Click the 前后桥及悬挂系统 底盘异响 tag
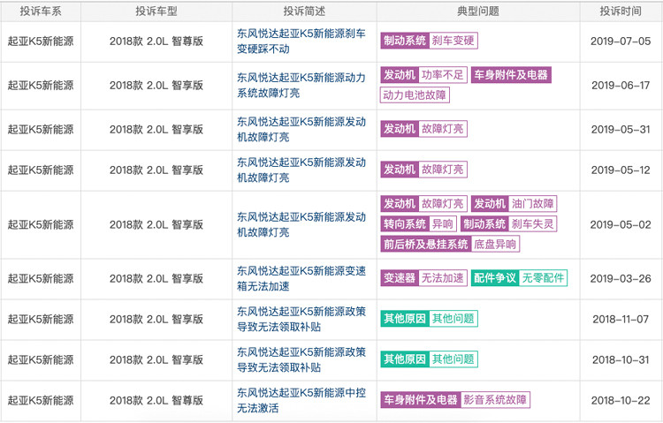The width and height of the screenshot is (663, 423). tap(450, 245)
